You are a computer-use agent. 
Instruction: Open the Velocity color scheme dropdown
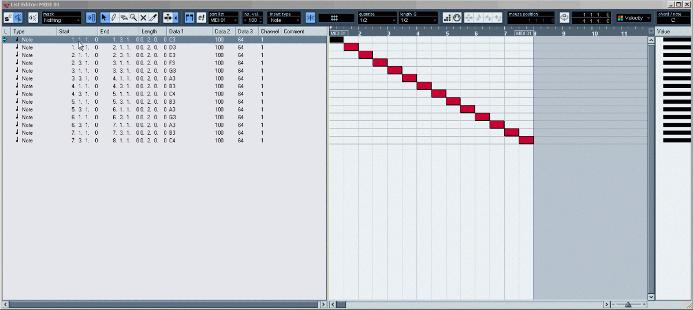click(x=633, y=18)
